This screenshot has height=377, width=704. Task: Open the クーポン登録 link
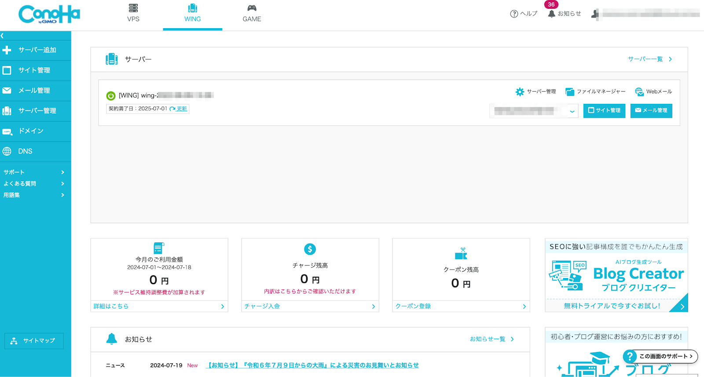(461, 306)
